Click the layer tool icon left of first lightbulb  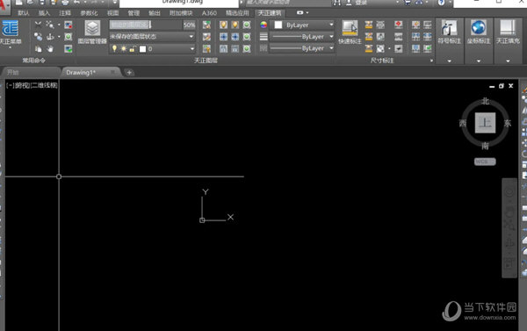(x=206, y=25)
